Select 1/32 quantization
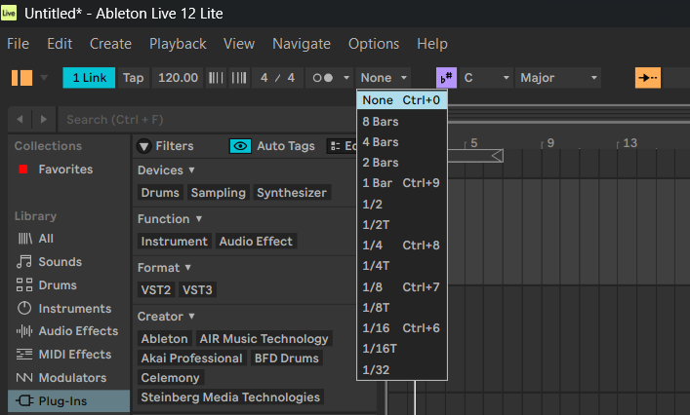The height and width of the screenshot is (415, 690). pos(402,370)
